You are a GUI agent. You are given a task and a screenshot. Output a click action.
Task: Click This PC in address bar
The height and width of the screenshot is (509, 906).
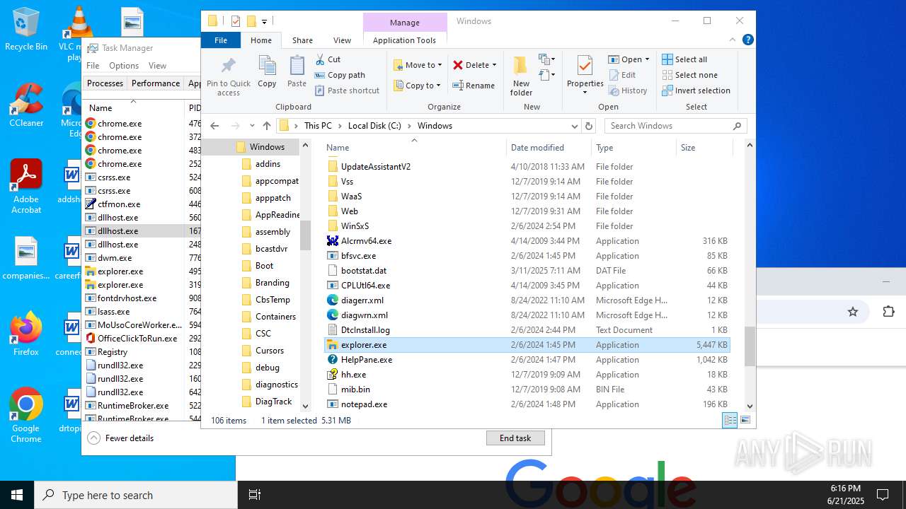click(x=318, y=126)
